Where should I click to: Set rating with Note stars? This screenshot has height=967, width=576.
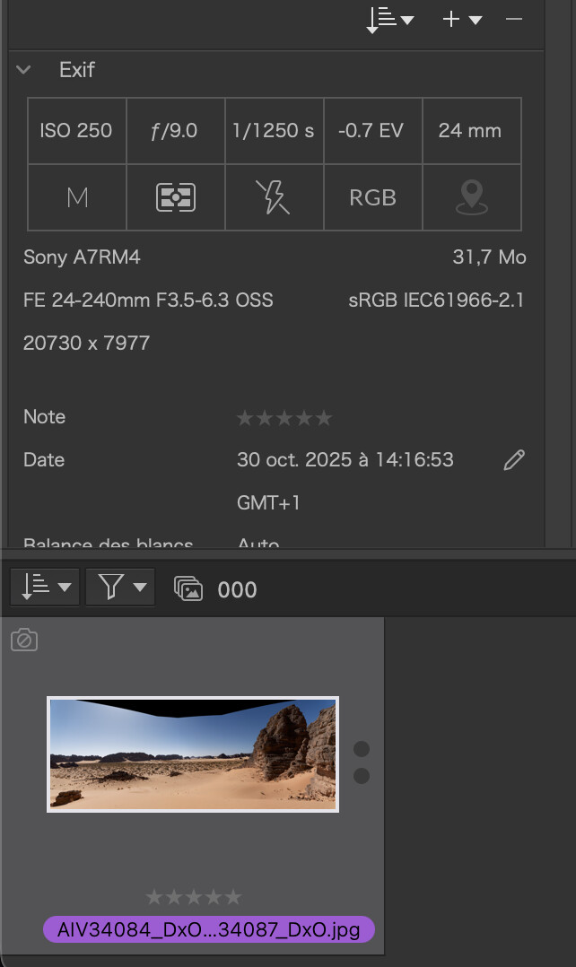click(284, 418)
